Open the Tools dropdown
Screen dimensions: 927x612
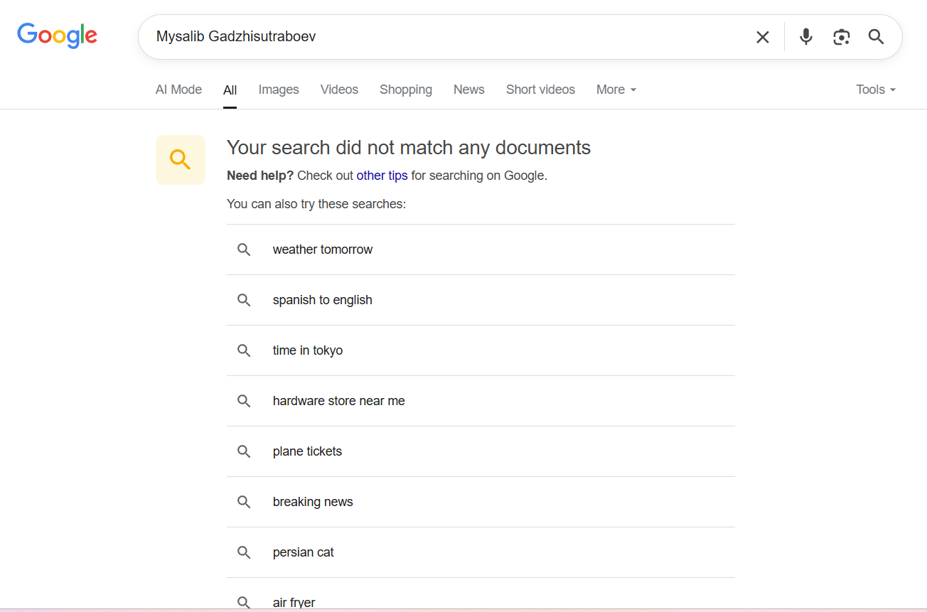[876, 90]
